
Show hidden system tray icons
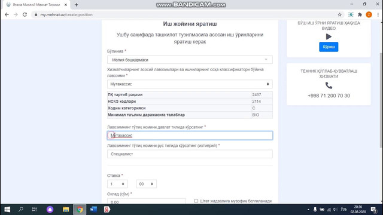click(x=308, y=210)
